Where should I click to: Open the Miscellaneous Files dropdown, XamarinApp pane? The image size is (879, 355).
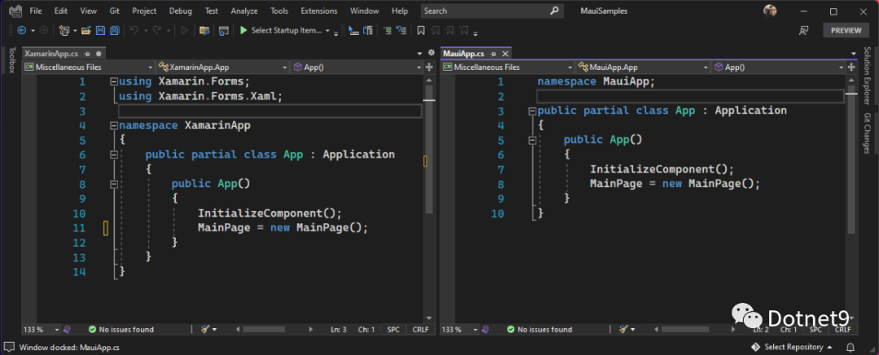click(88, 67)
